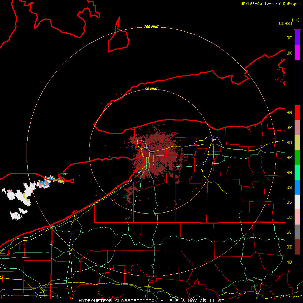Click the HA red legend swatch
Image resolution: width=303 pixels, height=303 pixels.
[297, 112]
